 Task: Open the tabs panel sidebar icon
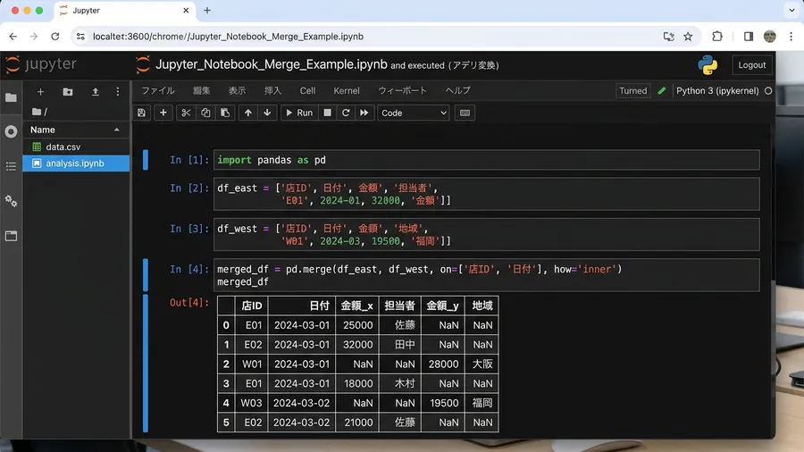coord(11,236)
